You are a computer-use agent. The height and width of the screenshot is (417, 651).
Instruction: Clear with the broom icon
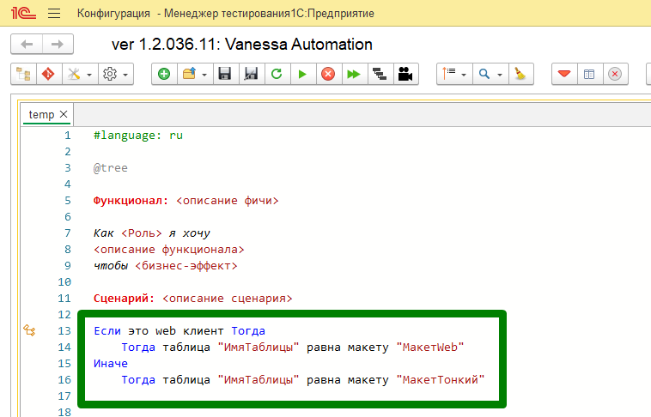coord(520,75)
